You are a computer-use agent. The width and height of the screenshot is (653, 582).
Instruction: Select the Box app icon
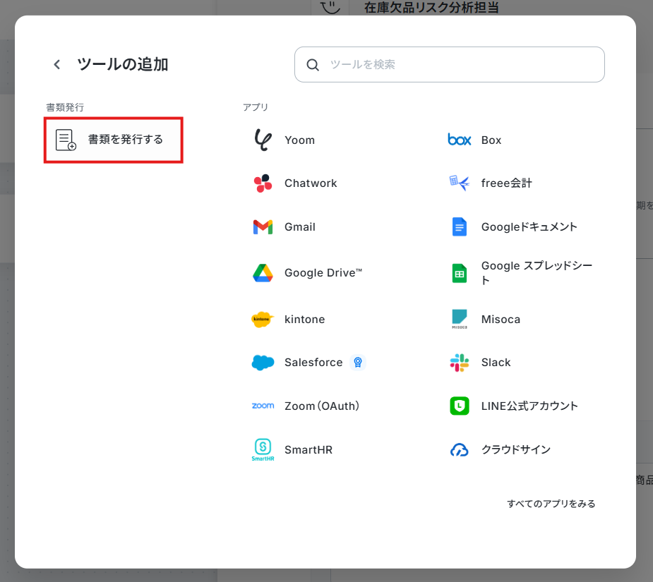tap(460, 140)
